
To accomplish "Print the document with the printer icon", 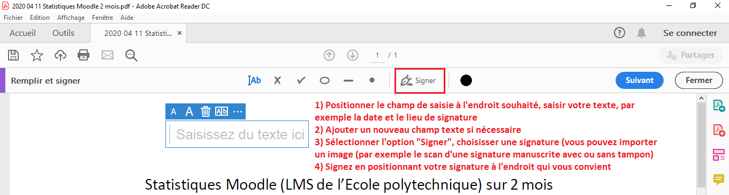I will (83, 55).
